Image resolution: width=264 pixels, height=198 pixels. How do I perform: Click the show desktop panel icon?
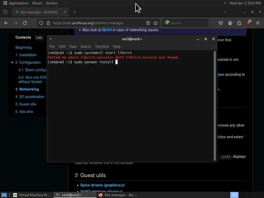tap(4, 195)
